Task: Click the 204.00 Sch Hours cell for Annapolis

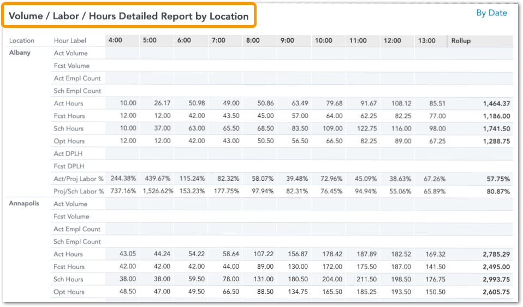Action: click(x=332, y=280)
